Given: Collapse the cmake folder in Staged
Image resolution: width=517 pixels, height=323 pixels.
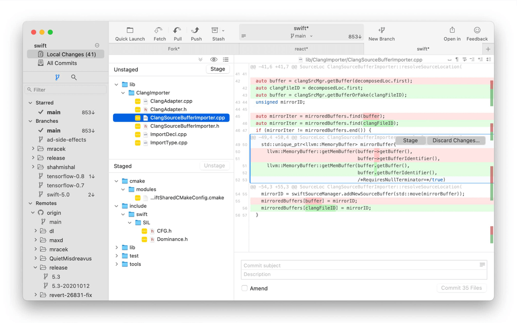Looking at the screenshot, I should point(116,181).
